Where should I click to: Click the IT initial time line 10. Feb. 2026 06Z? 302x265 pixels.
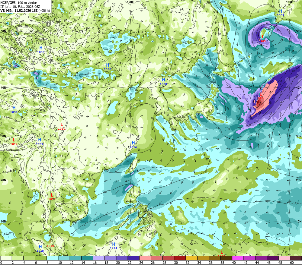coord(20,7)
